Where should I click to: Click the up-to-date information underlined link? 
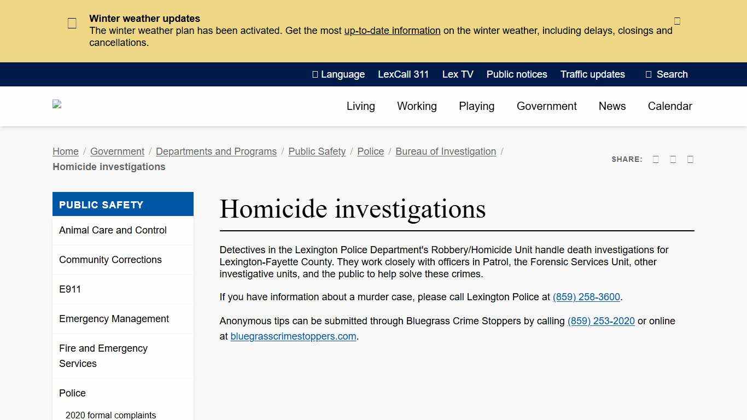click(392, 31)
